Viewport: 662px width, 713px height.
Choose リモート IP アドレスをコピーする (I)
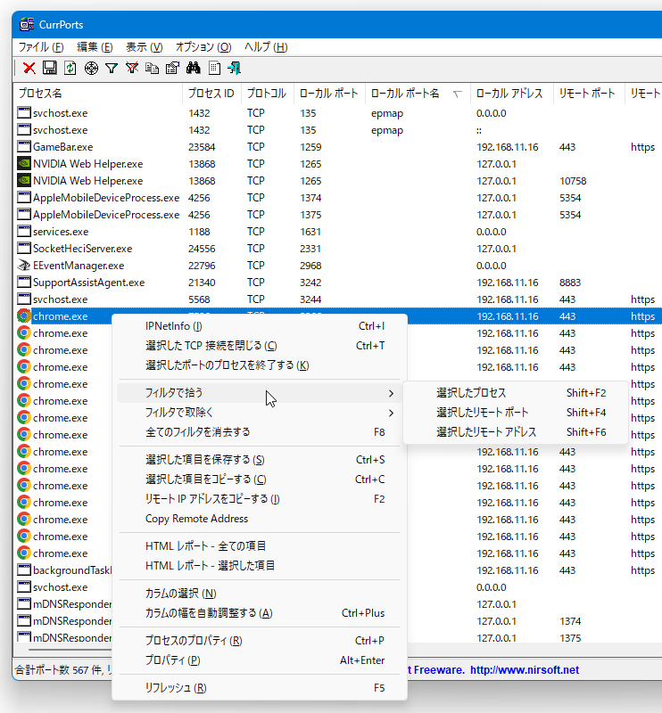tap(260, 499)
